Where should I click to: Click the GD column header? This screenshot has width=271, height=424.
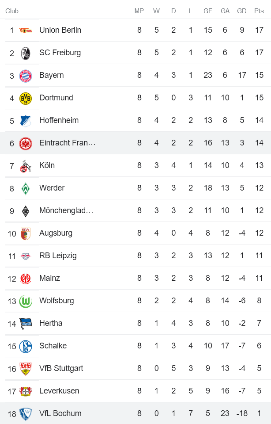pyautogui.click(x=242, y=11)
